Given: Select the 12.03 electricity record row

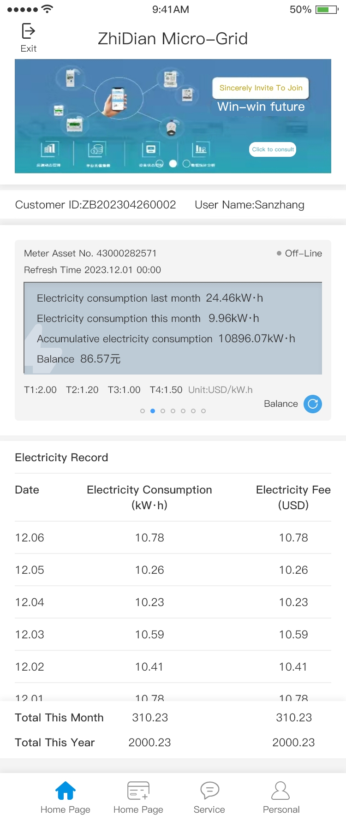Looking at the screenshot, I should pos(173,635).
